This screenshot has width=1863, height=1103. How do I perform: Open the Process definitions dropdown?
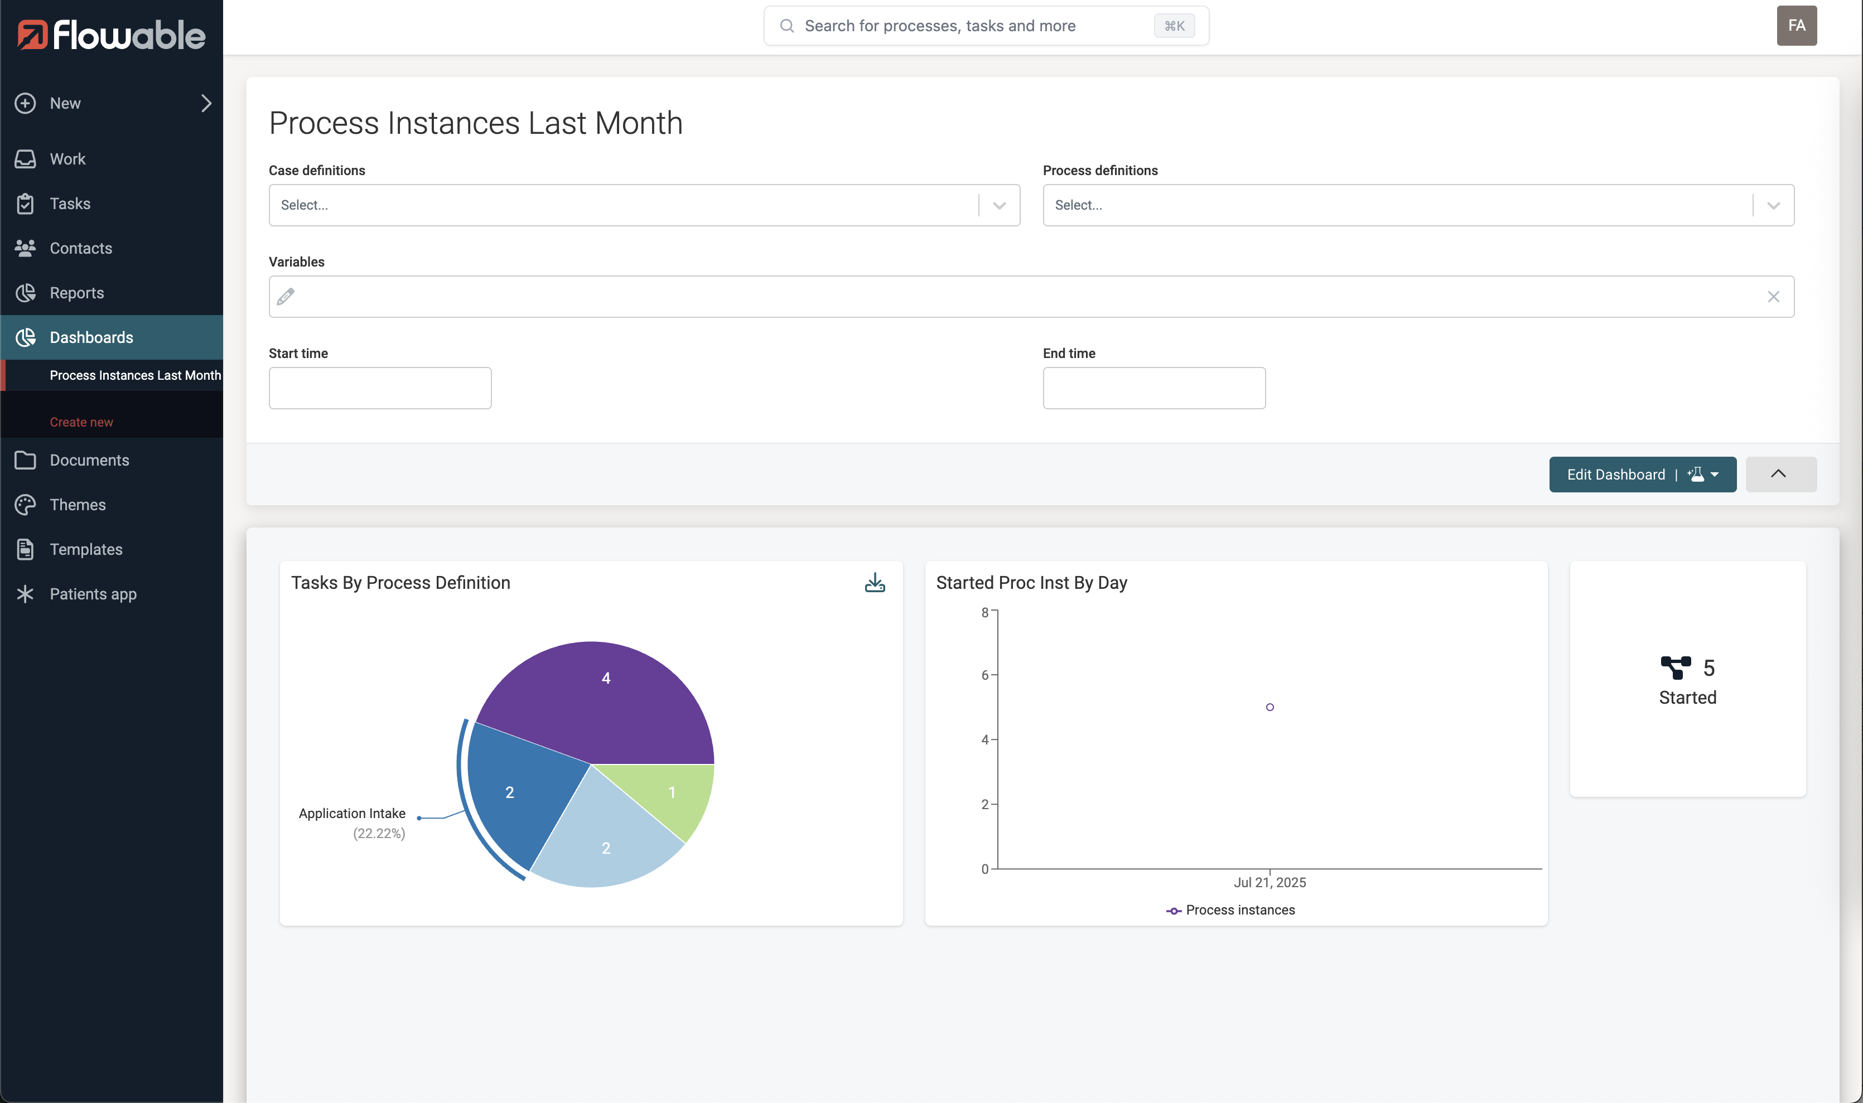(1773, 205)
